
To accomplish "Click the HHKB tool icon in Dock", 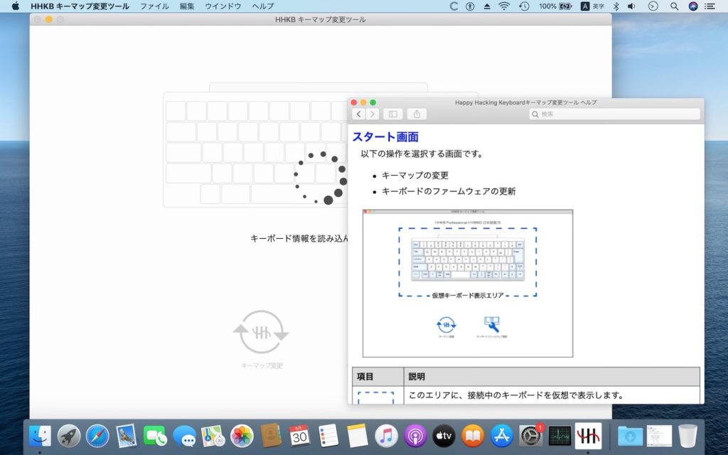I will (x=588, y=436).
